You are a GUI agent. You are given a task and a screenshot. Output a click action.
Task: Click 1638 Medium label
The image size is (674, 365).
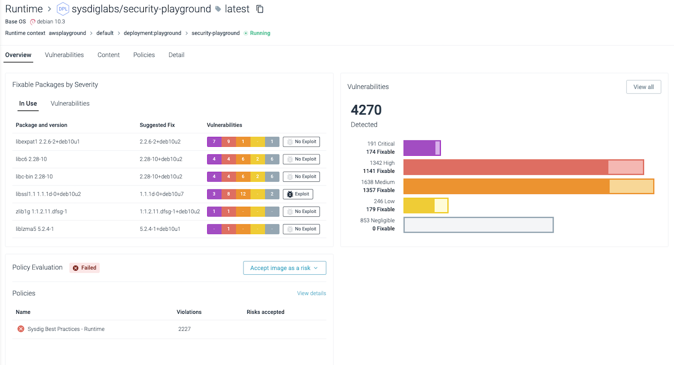pyautogui.click(x=378, y=182)
